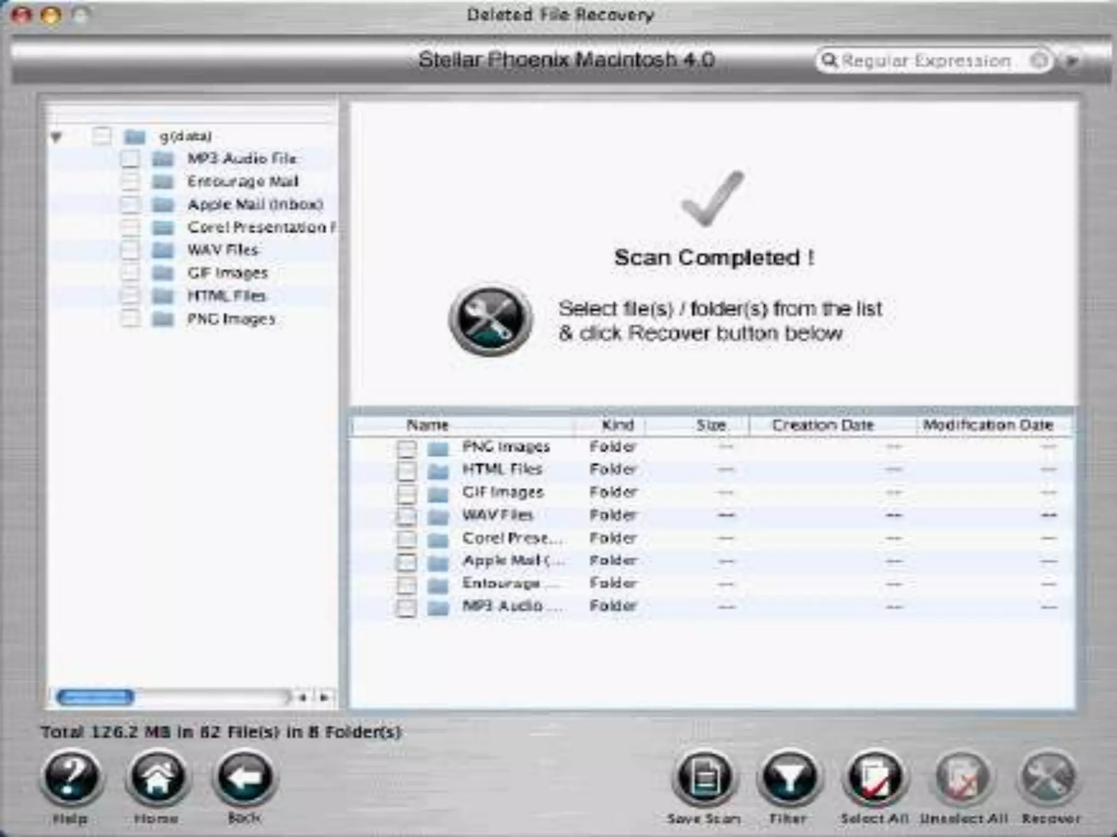1117x837 pixels.
Task: Go to Home screen icon
Action: click(x=158, y=778)
